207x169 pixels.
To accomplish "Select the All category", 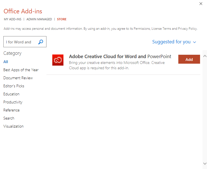I will [6, 62].
